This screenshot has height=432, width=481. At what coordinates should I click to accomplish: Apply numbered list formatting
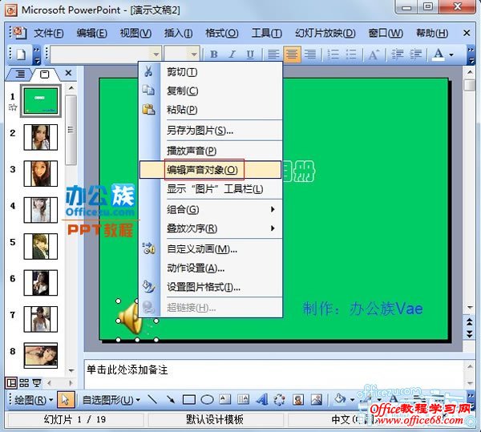click(333, 55)
